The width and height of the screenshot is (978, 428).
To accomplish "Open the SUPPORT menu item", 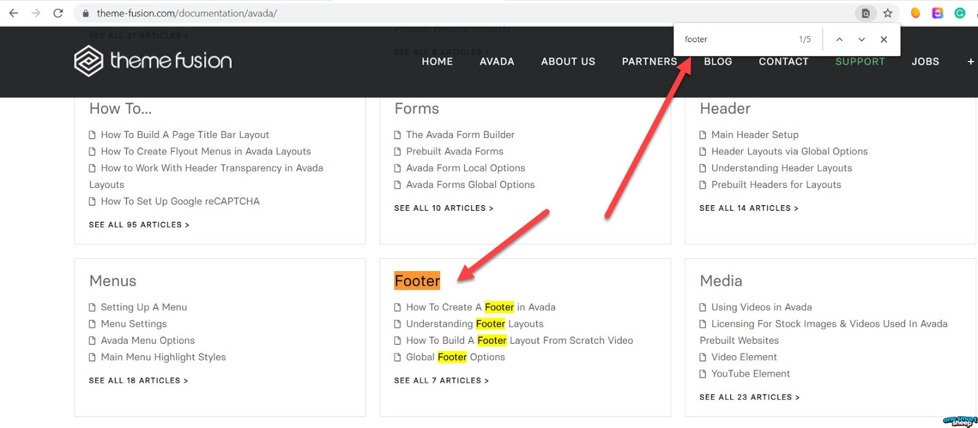I will pyautogui.click(x=860, y=62).
